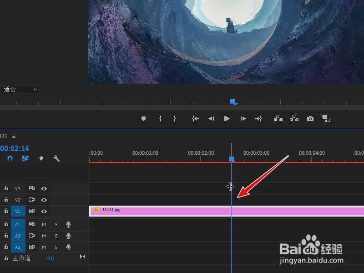Toggle track targeting for A3
364x273 pixels.
pos(18,247)
